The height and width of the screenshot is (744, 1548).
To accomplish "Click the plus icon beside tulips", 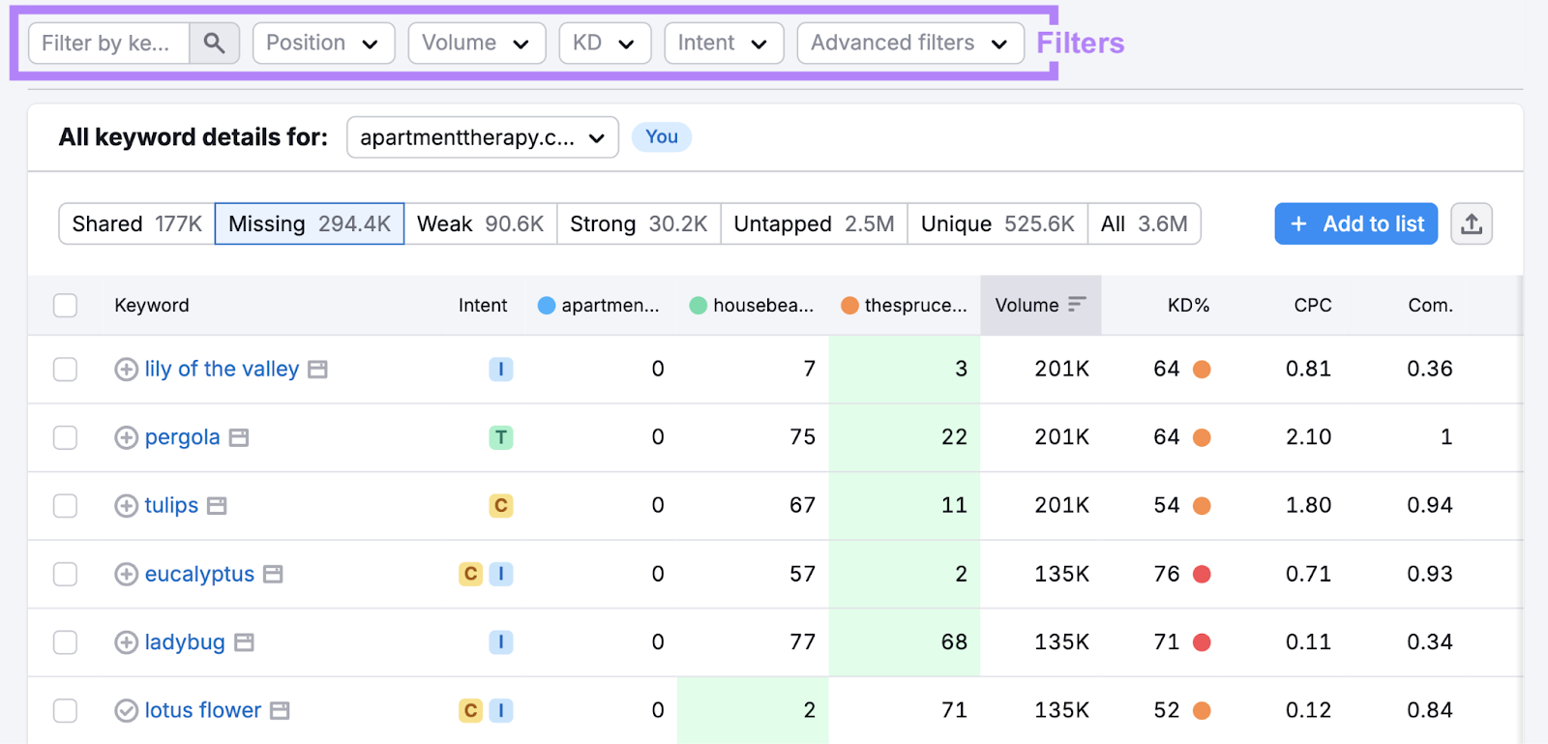I will pos(126,506).
